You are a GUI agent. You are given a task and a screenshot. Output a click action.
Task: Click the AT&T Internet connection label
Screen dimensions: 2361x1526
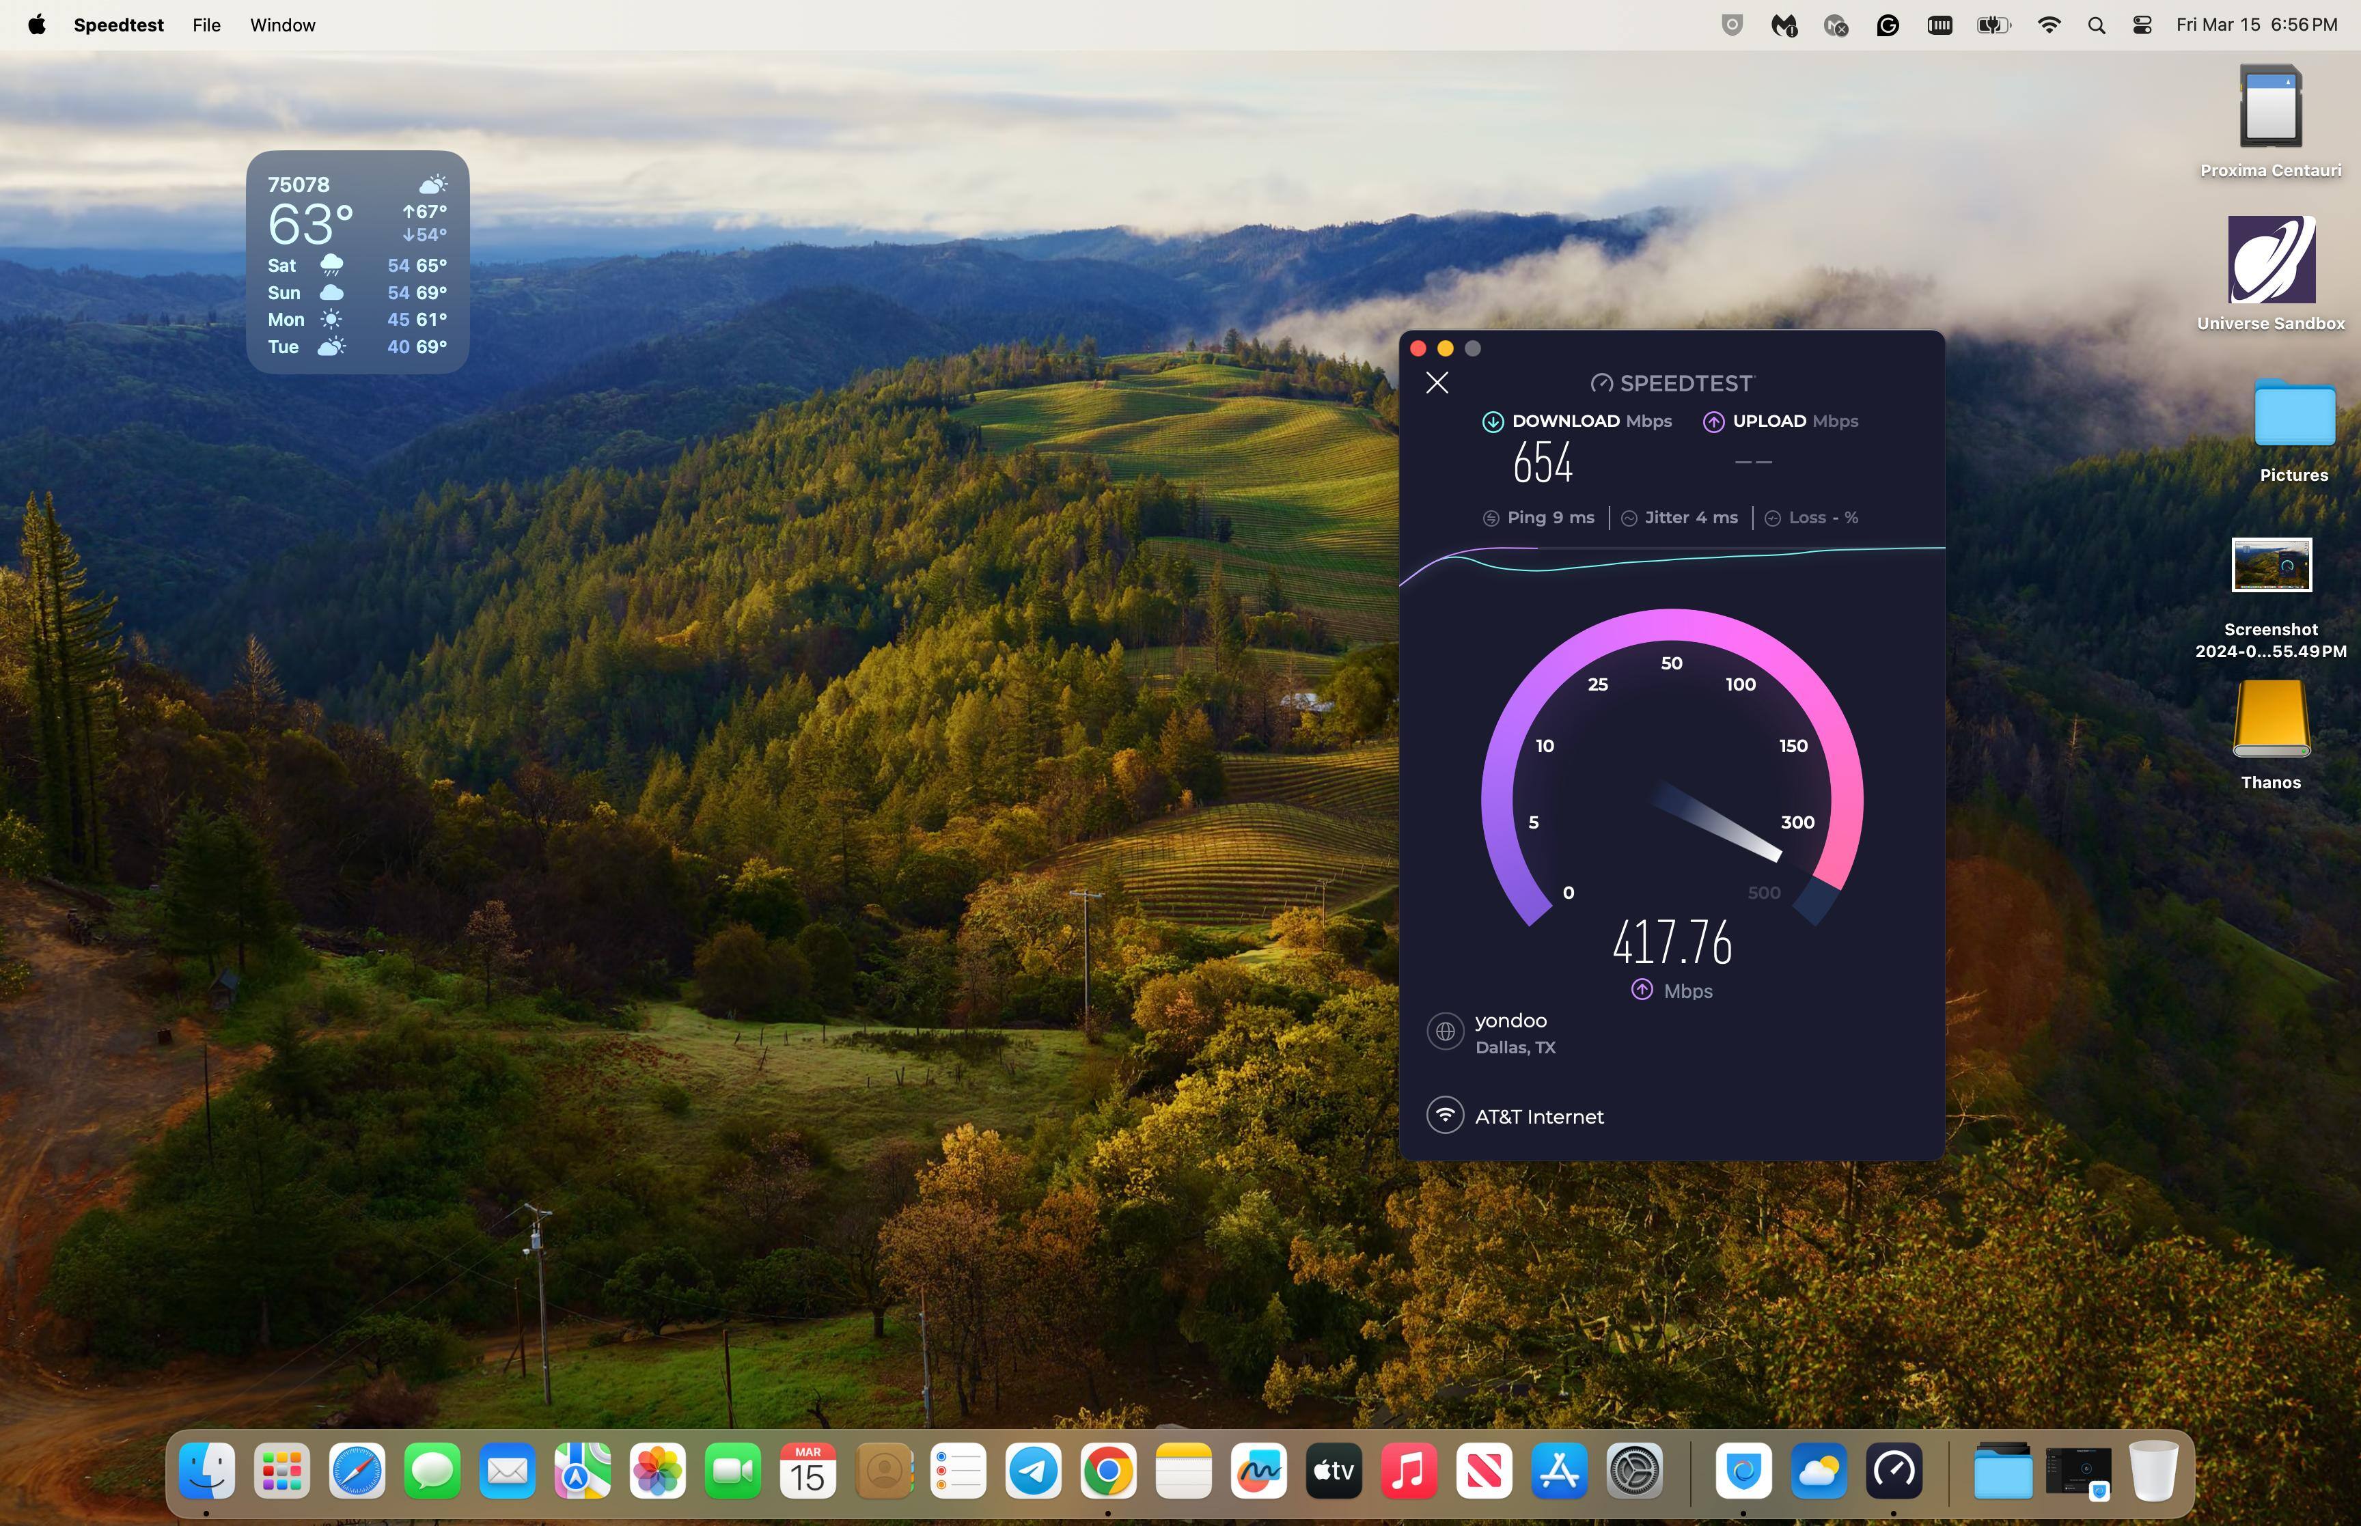coord(1538,1117)
